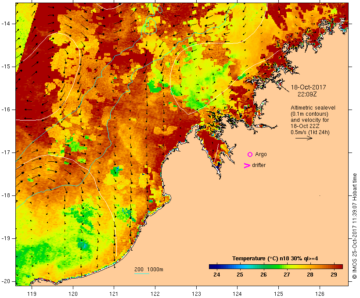Click the temperature colorbar at 24 degrees
This screenshot has width=360, height=298.
[x=217, y=266]
